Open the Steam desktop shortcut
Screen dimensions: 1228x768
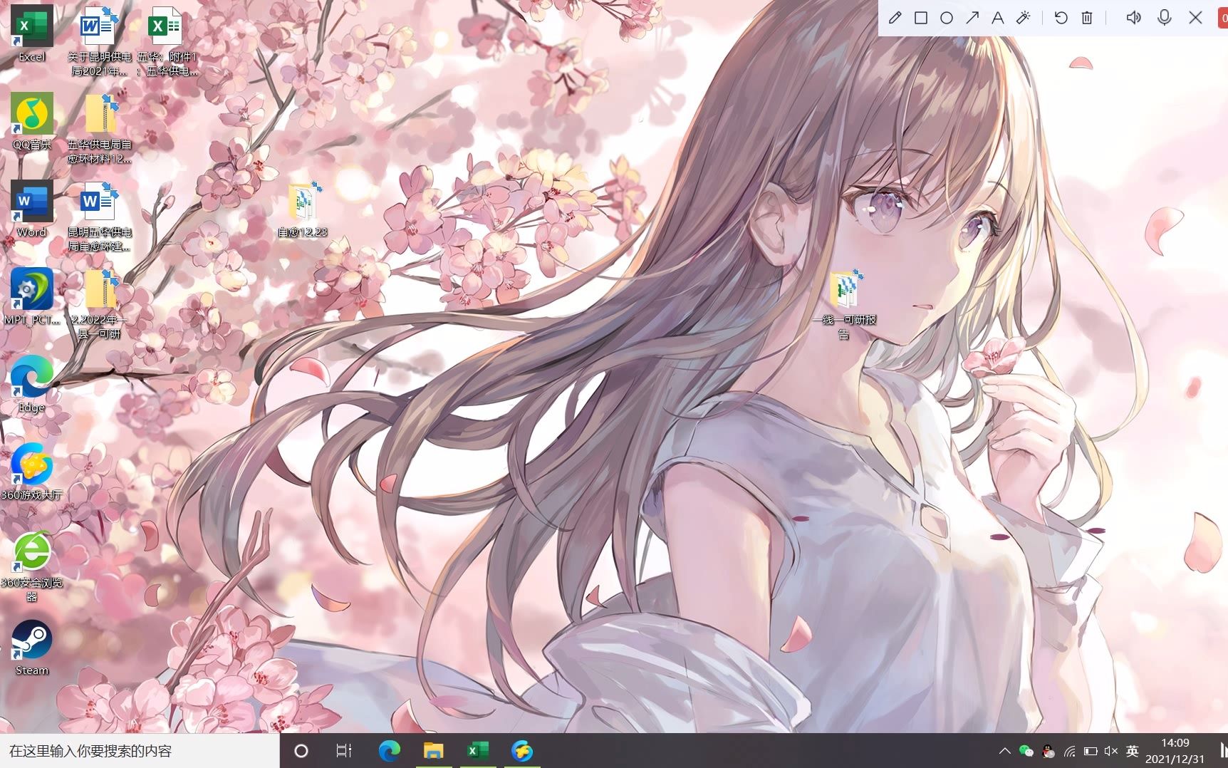[x=31, y=648]
